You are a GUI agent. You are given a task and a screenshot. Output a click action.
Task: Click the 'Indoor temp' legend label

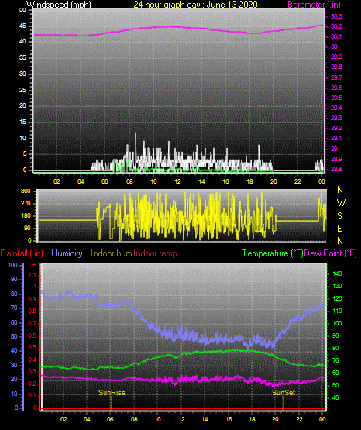tap(155, 253)
